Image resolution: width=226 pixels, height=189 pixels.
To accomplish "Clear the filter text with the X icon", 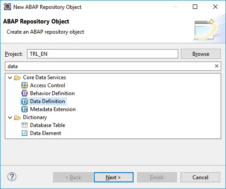I will tap(217, 66).
